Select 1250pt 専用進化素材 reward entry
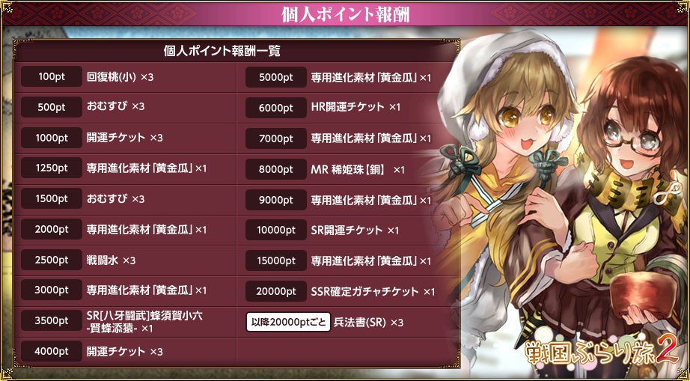Viewport: 690px width, 381px height. coord(125,168)
